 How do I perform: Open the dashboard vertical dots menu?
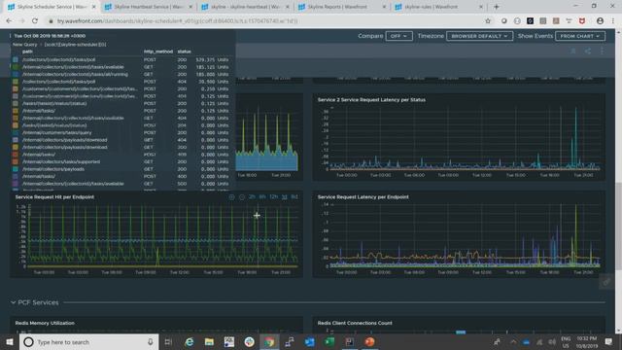point(602,51)
